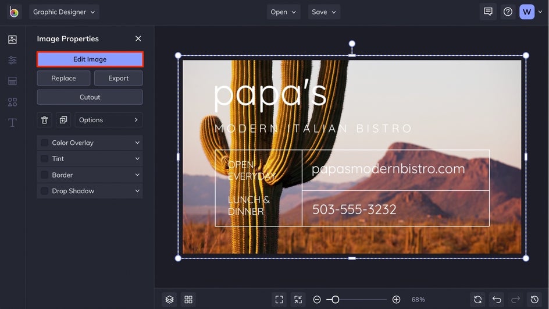Select the papasmodernbistro.com text
Screen dimensions: 549x309
[x=388, y=169]
